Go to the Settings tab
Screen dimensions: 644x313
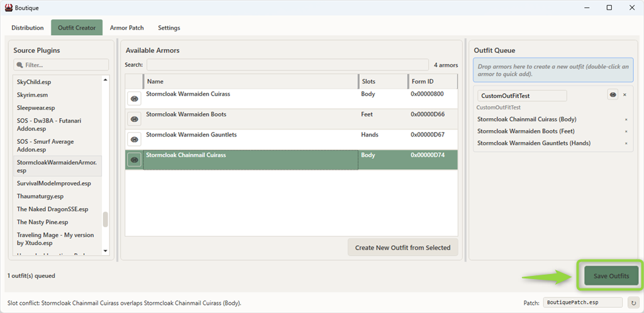pyautogui.click(x=169, y=28)
